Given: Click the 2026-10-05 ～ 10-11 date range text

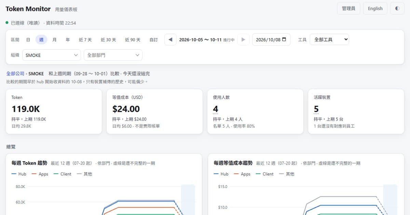Looking at the screenshot, I should (x=200, y=40).
